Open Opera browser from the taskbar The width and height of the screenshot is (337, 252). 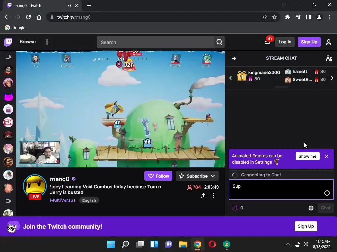pyautogui.click(x=212, y=244)
